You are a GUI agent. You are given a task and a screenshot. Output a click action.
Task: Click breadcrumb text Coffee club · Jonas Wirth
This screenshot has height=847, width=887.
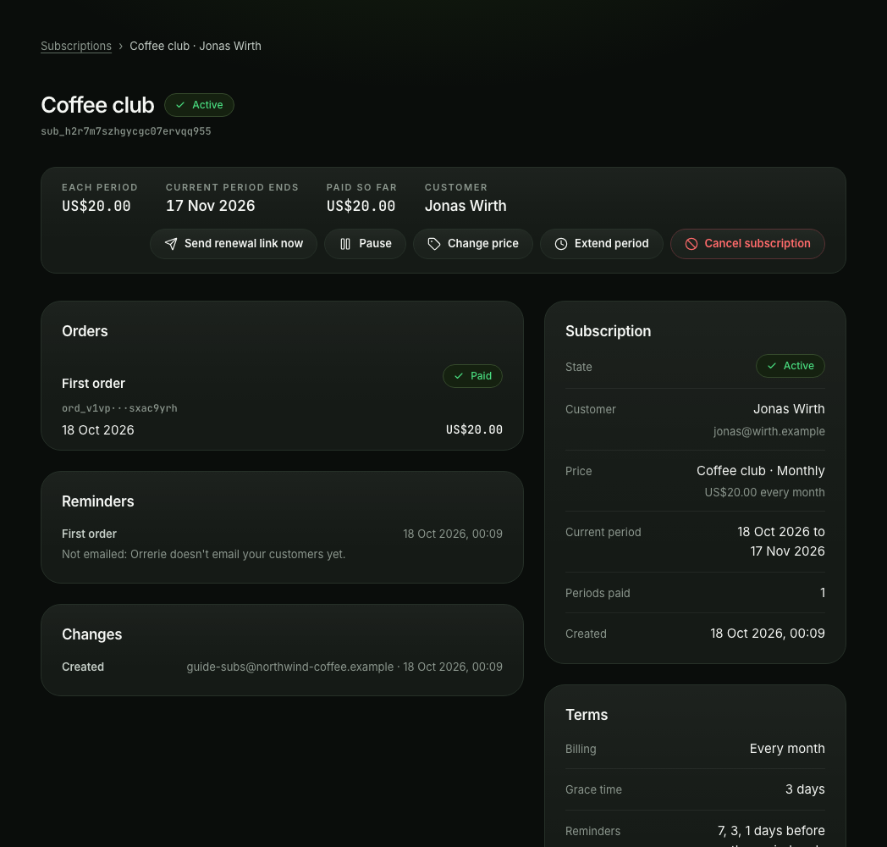pyautogui.click(x=196, y=46)
